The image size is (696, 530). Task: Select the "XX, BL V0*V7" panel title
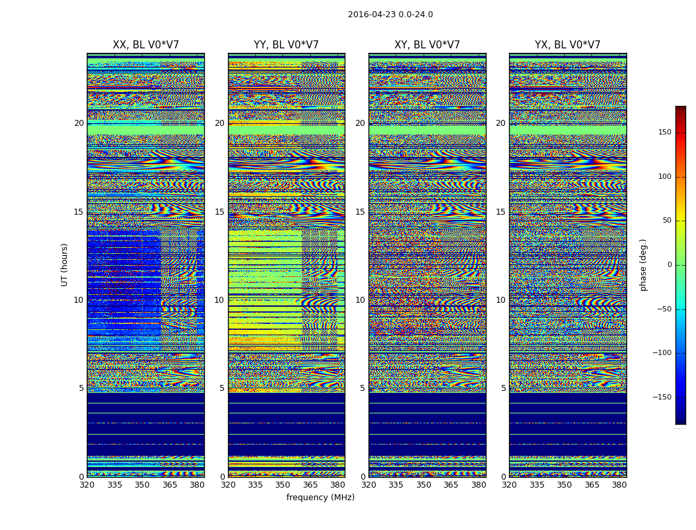click(x=146, y=45)
